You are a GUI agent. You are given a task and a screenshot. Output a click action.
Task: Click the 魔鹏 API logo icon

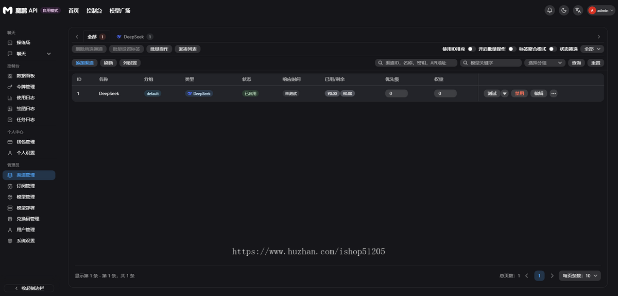pos(8,10)
